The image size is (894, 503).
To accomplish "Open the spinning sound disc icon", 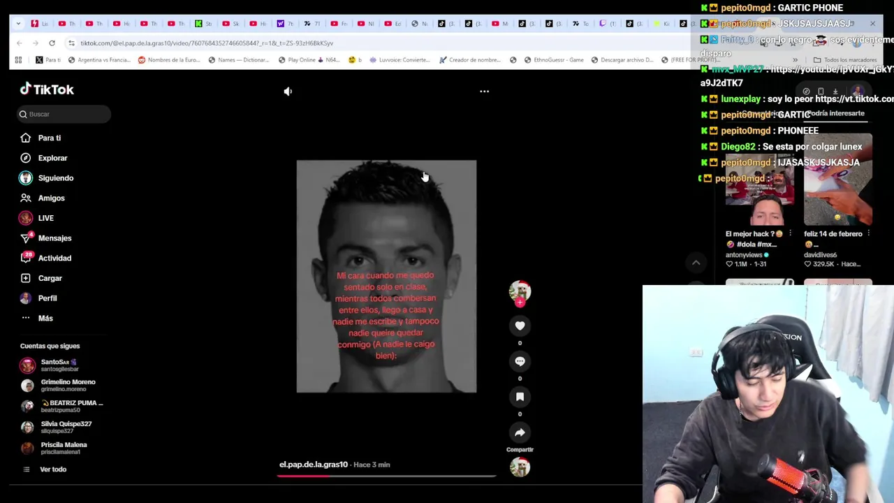I will pos(520,467).
